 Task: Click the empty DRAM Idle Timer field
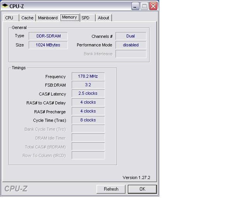pos(88,138)
